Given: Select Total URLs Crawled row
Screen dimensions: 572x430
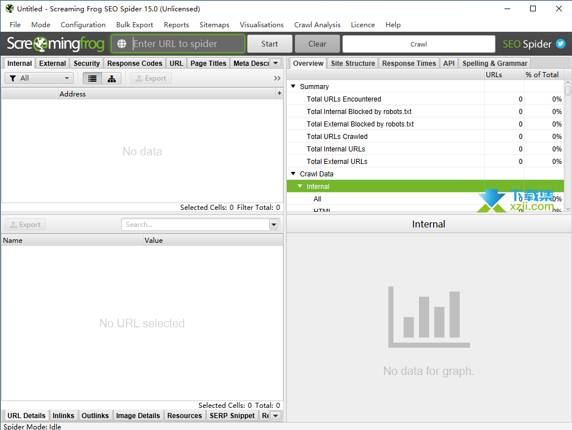Looking at the screenshot, I should (425, 137).
